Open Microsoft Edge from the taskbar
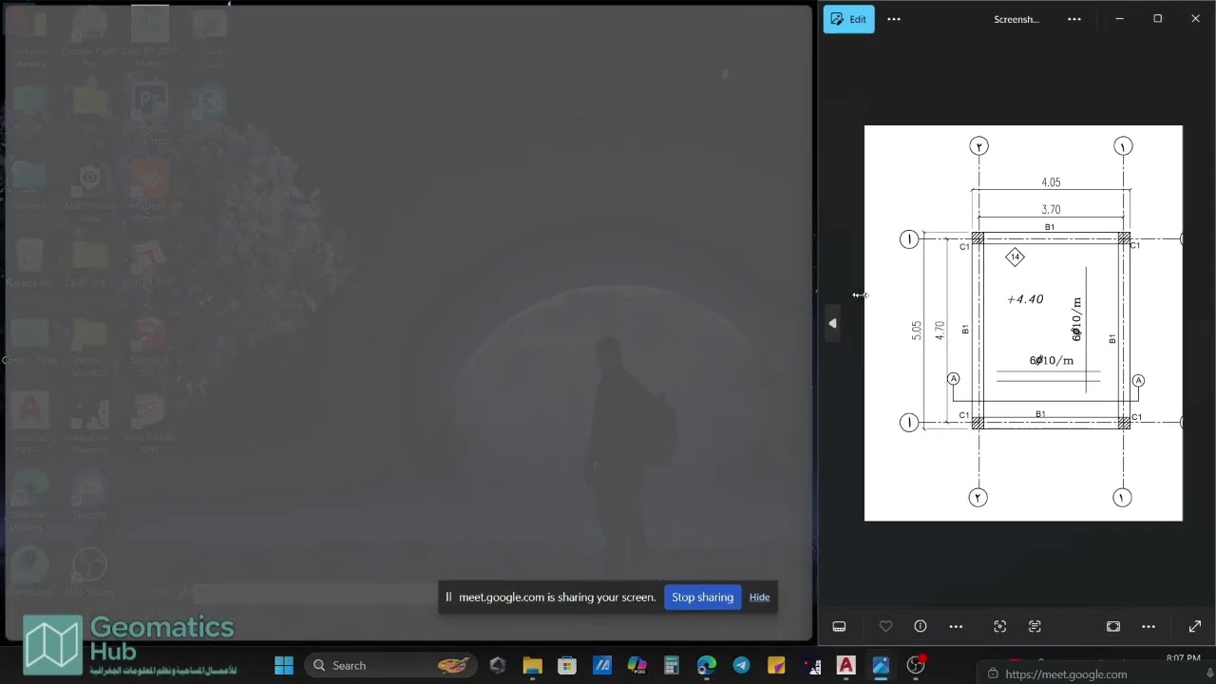The height and width of the screenshot is (684, 1216). coord(707,665)
